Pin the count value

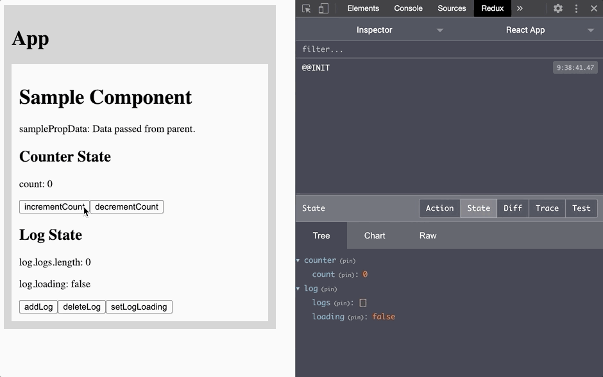click(x=346, y=275)
